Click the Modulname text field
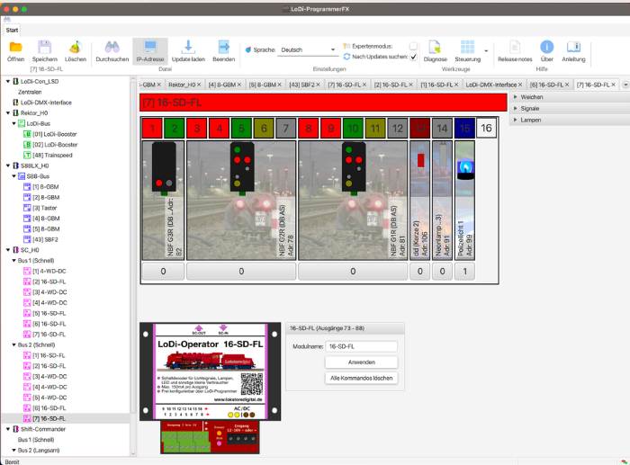The image size is (630, 465). click(x=361, y=345)
